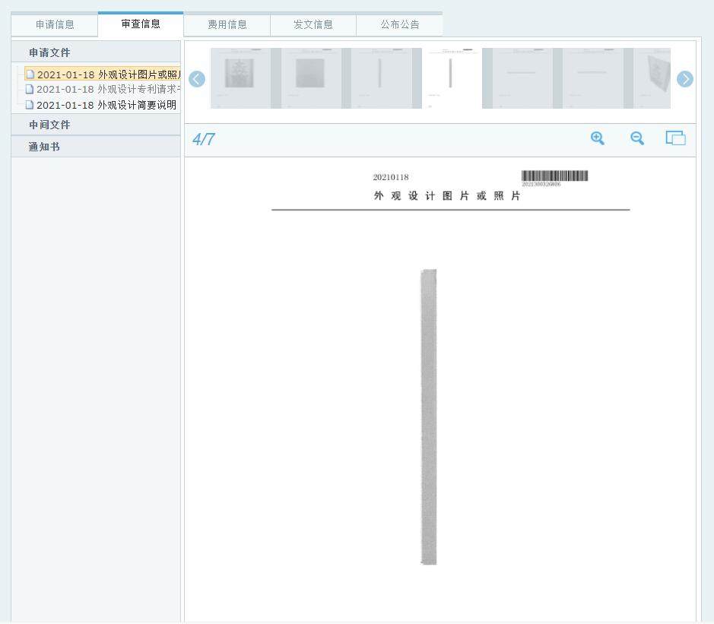
Task: Open 2021-01-18 外观设计简要说明 document
Action: point(106,105)
